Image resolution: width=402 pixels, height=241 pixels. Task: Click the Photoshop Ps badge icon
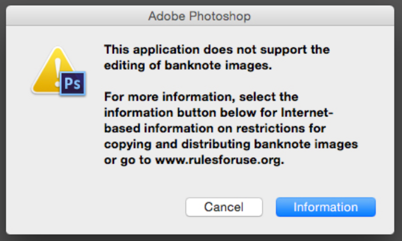(x=73, y=84)
